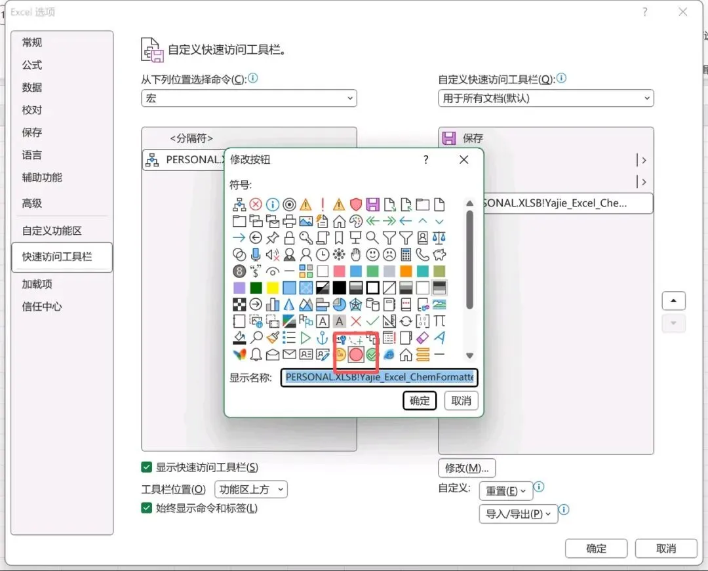Choose the key symbol

tap(305, 238)
